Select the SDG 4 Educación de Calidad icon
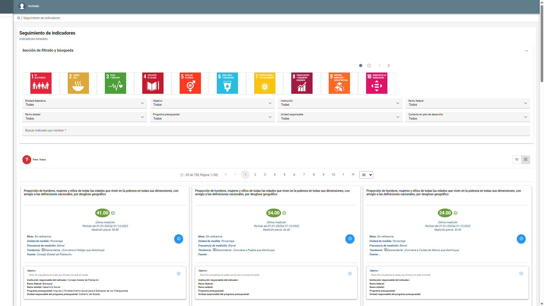Screen dimensions: 544x306 [153, 83]
